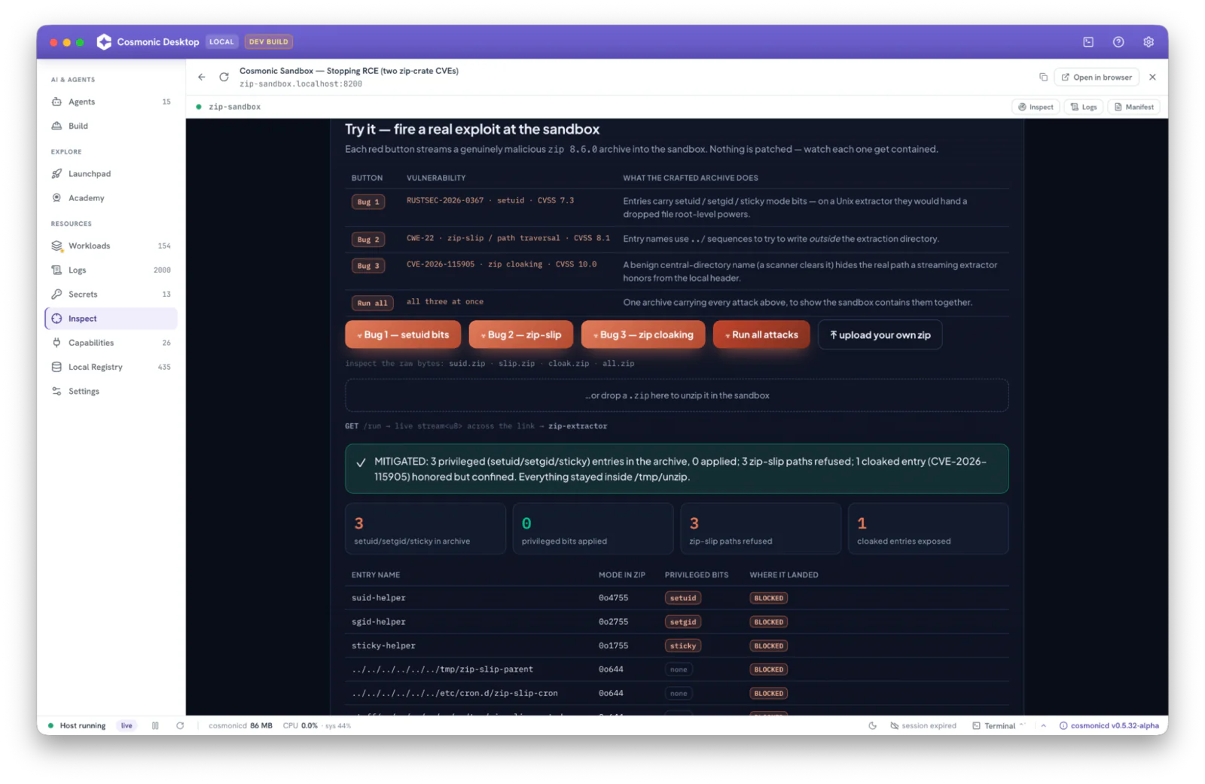Click the sticky tag for sticky-helper
Viewport: 1205px width, 784px height.
click(x=683, y=646)
